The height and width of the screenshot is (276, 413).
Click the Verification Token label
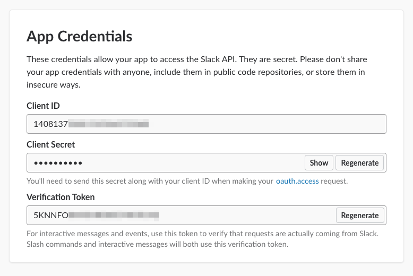[x=61, y=197]
